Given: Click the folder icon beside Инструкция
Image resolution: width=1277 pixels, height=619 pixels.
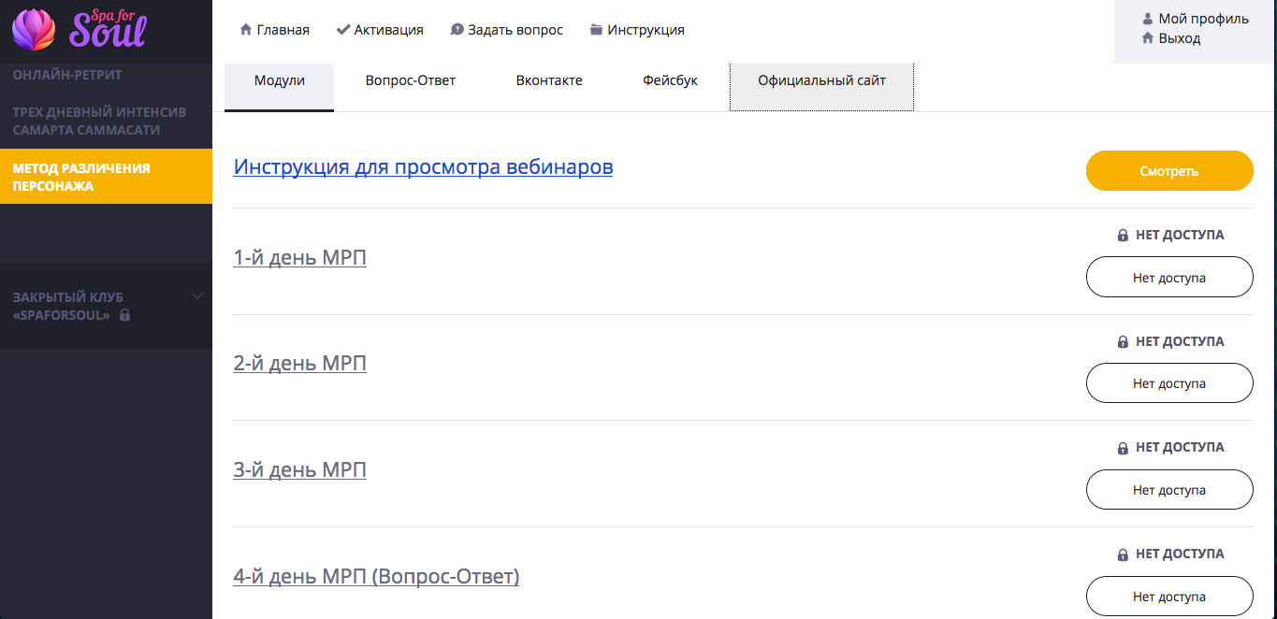Looking at the screenshot, I should (x=596, y=30).
